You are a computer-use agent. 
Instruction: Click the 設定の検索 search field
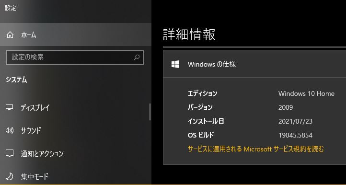point(75,58)
